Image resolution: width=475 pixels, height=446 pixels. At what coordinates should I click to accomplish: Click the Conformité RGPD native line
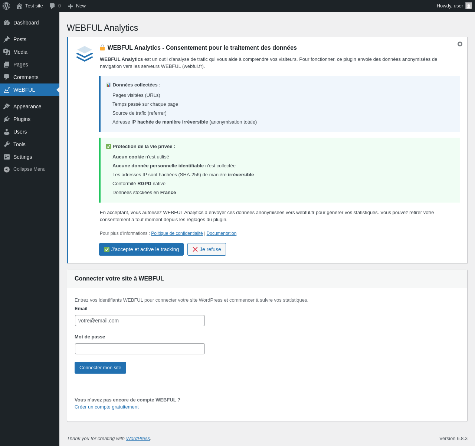(x=139, y=184)
